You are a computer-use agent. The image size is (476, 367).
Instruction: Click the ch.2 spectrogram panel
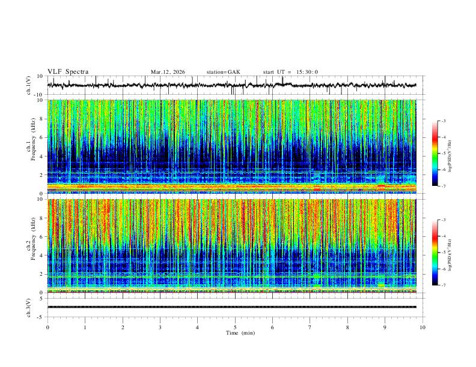click(x=235, y=246)
